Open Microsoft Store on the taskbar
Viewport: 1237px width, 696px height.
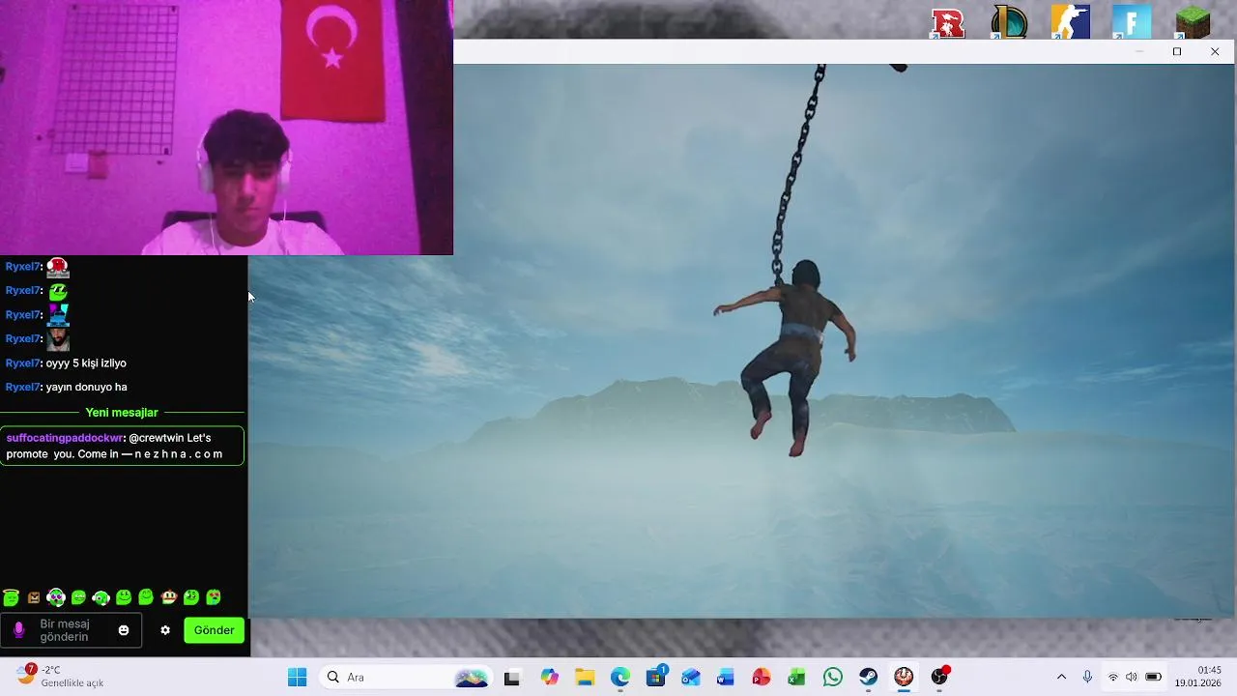point(656,677)
